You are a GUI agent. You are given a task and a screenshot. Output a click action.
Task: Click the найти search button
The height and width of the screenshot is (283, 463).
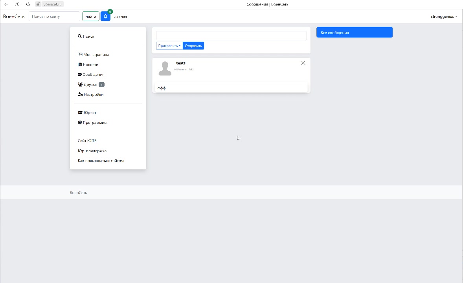91,17
